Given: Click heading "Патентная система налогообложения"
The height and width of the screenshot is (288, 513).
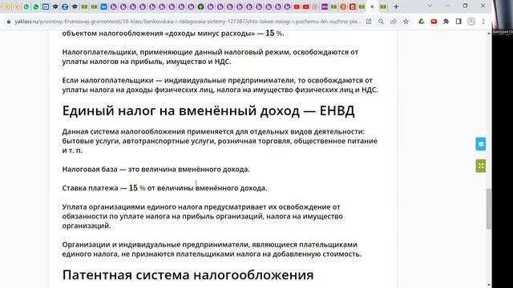Looking at the screenshot, I should [x=188, y=275].
